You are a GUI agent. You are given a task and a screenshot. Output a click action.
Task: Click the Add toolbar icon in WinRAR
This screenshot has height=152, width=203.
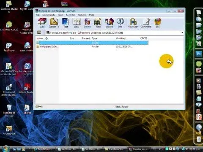coord(42,23)
